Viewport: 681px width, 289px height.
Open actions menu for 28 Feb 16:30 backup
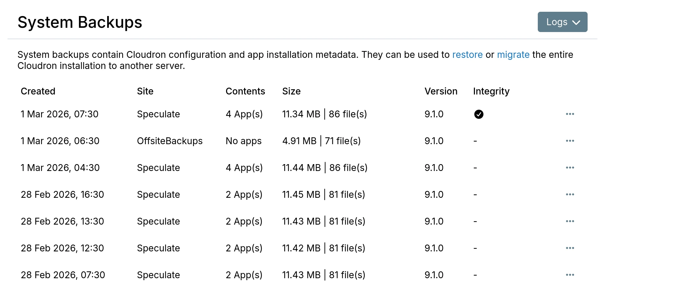pos(570,195)
